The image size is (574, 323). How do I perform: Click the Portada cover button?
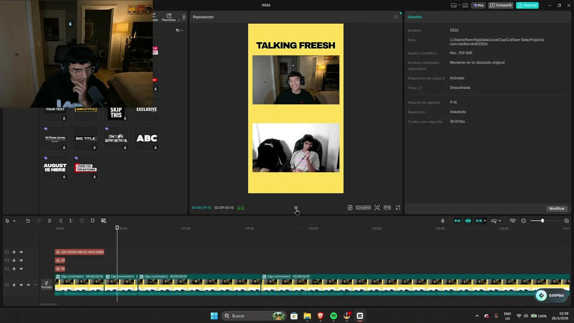[x=47, y=285]
